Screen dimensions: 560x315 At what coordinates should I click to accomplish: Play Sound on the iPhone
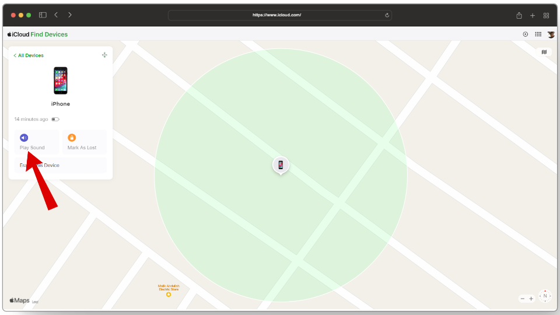tap(36, 142)
